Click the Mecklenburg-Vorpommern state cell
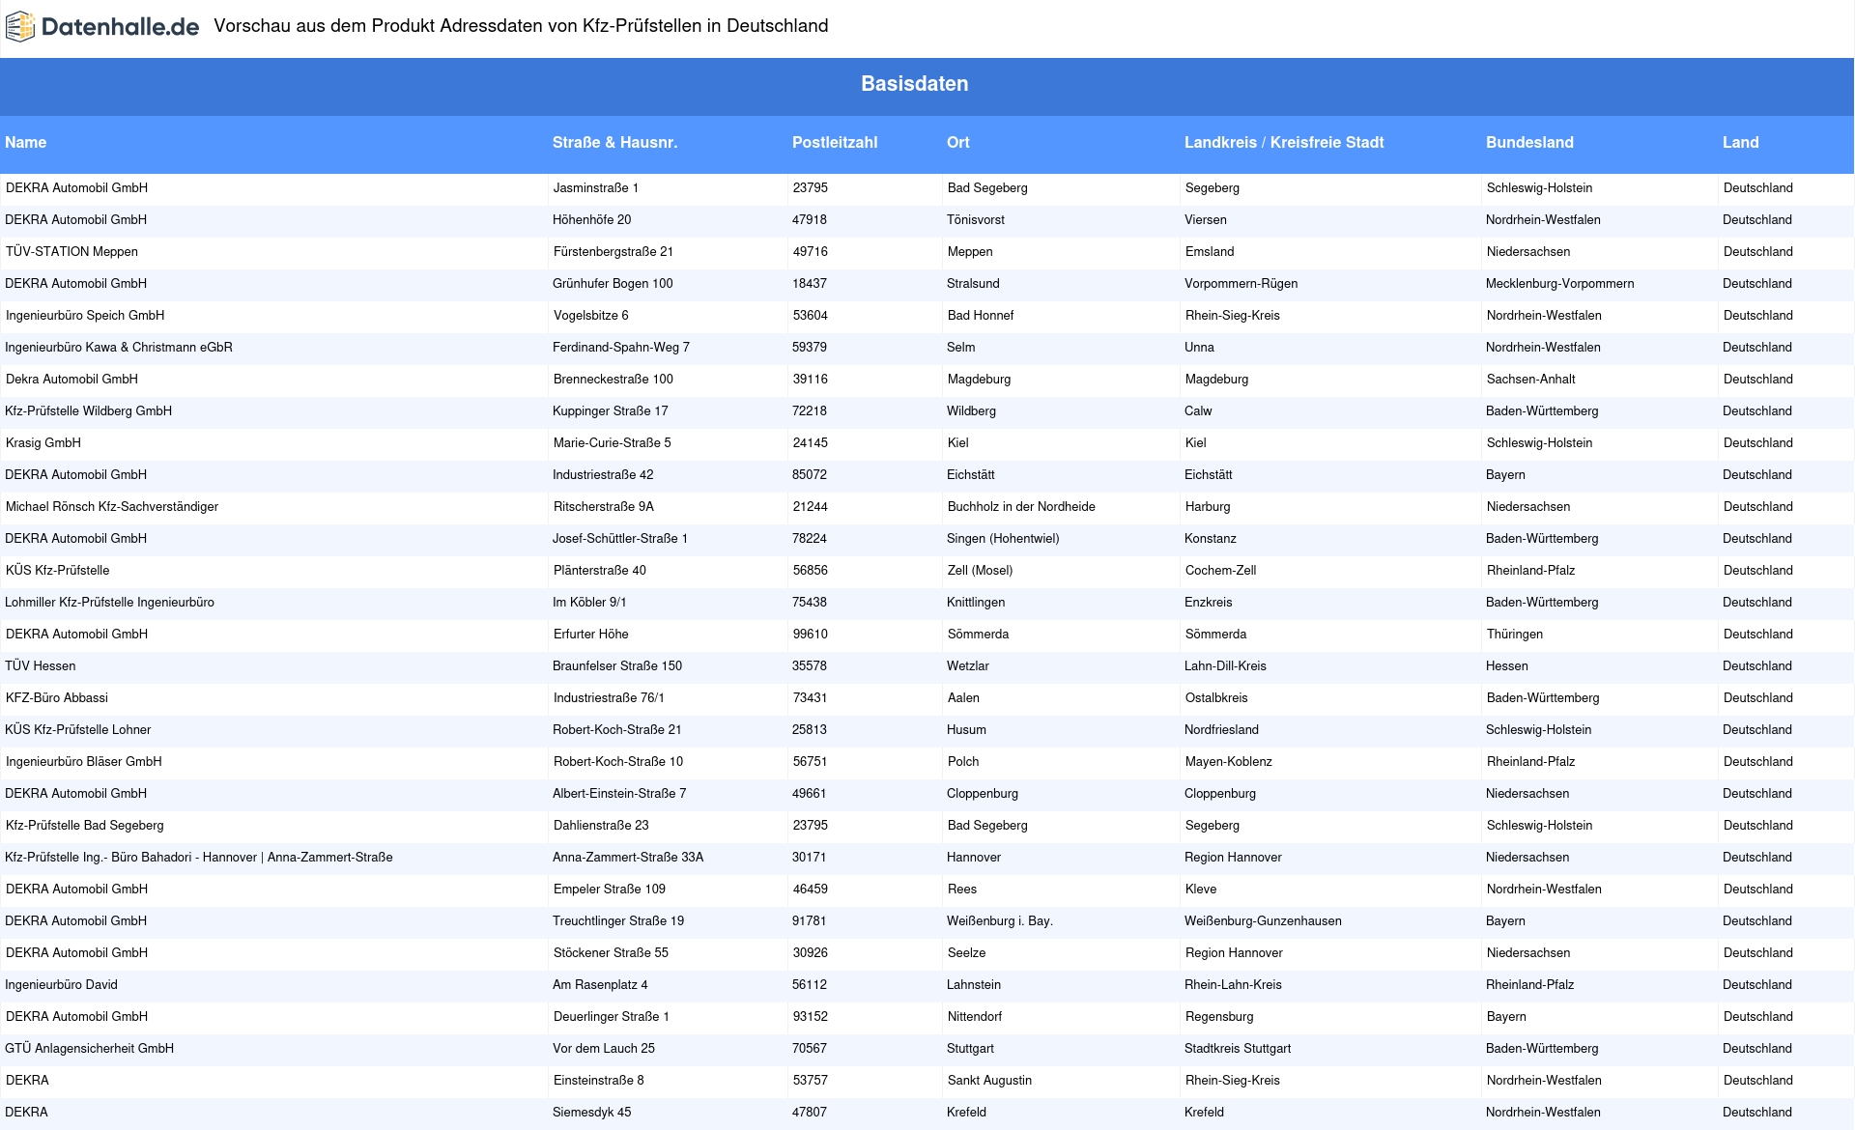 click(x=1560, y=283)
